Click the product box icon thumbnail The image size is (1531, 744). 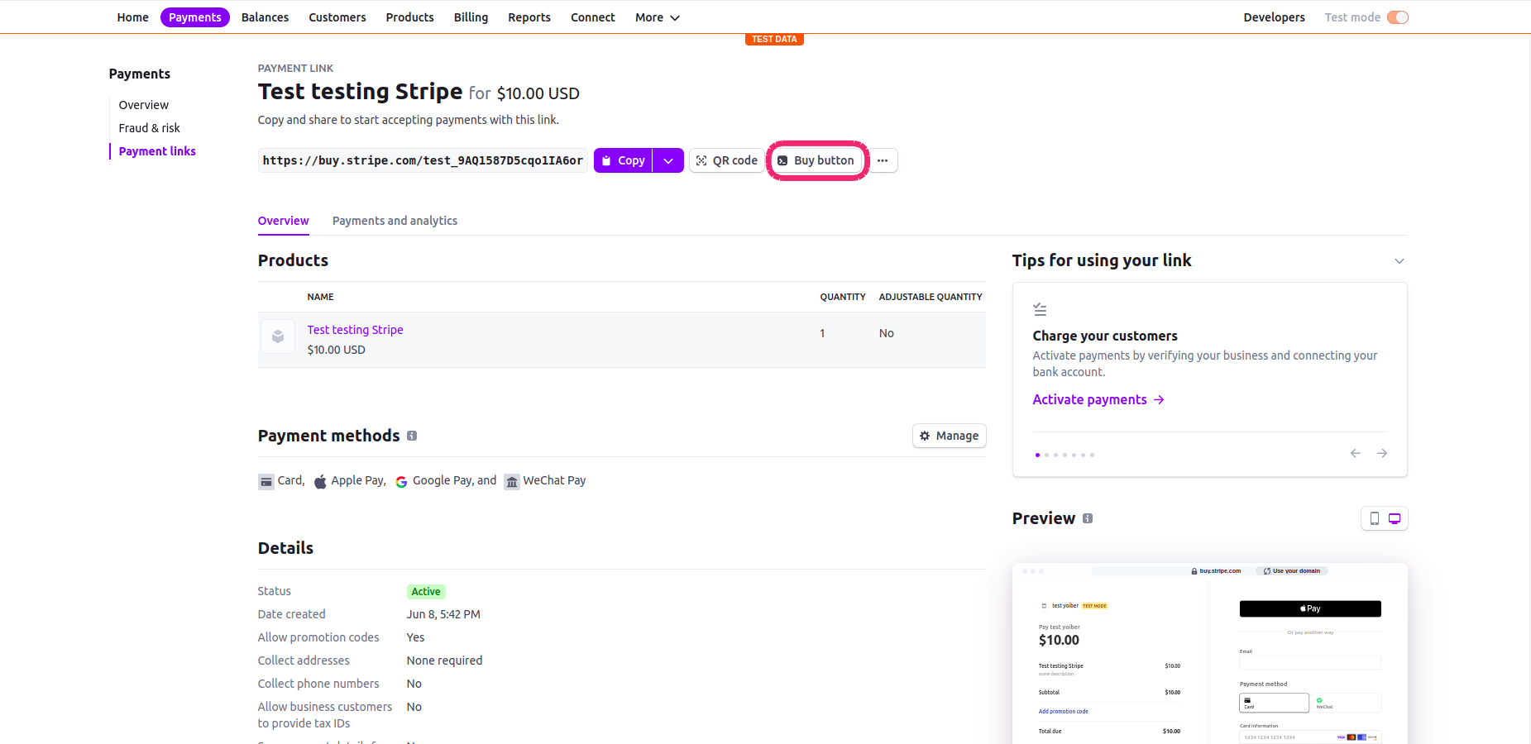(x=278, y=336)
